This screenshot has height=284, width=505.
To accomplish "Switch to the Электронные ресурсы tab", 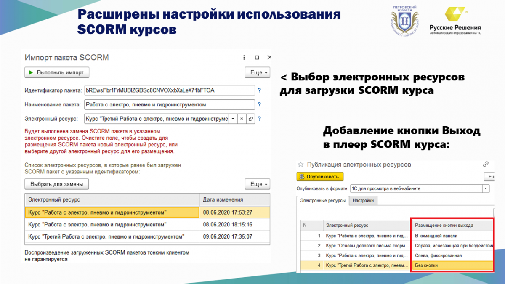I will tap(323, 201).
